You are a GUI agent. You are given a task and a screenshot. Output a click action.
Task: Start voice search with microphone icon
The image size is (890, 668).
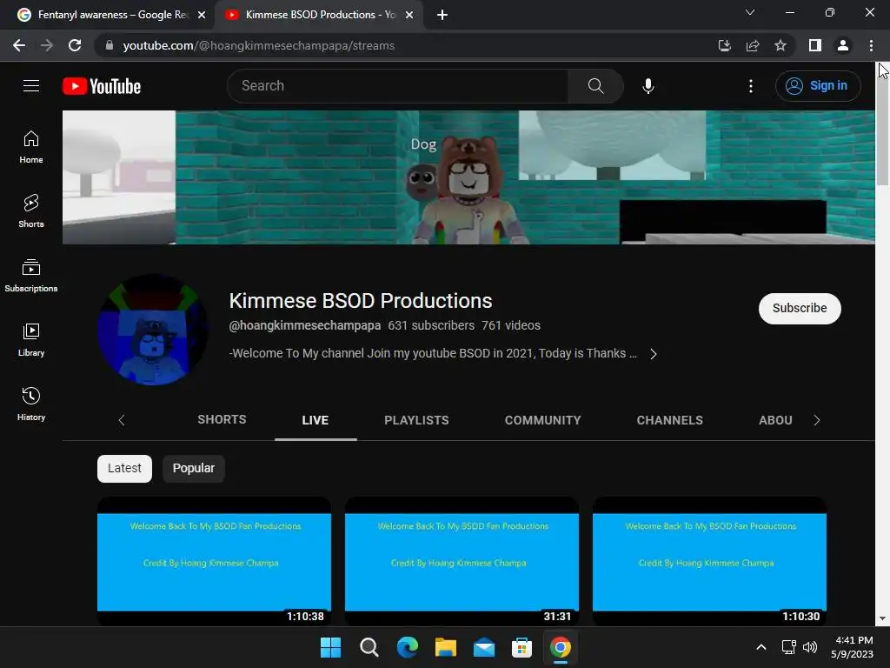click(x=648, y=86)
